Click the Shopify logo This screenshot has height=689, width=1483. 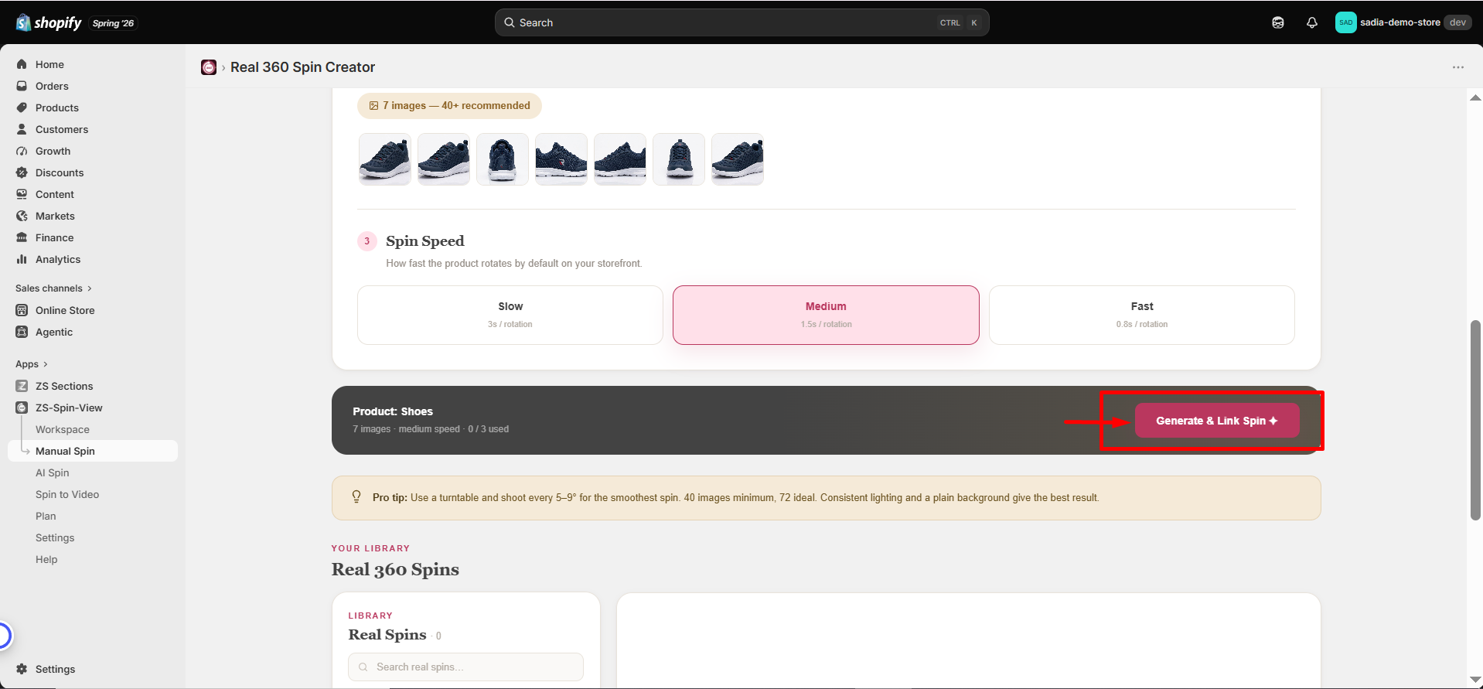click(49, 22)
